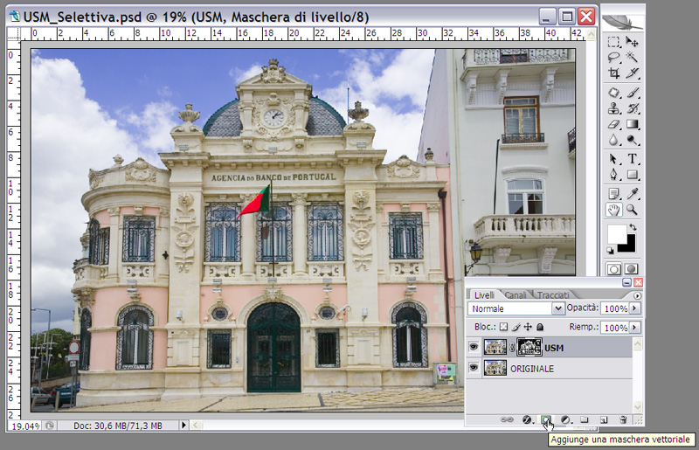The width and height of the screenshot is (699, 450).
Task: Select the Eraser tool
Action: coord(613,124)
